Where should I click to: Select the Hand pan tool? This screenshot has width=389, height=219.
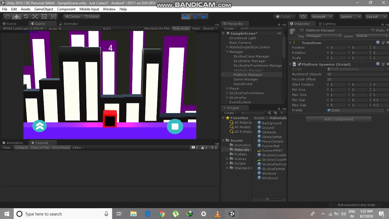[7, 16]
